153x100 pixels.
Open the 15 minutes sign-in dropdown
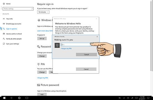pyautogui.click(x=43, y=12)
